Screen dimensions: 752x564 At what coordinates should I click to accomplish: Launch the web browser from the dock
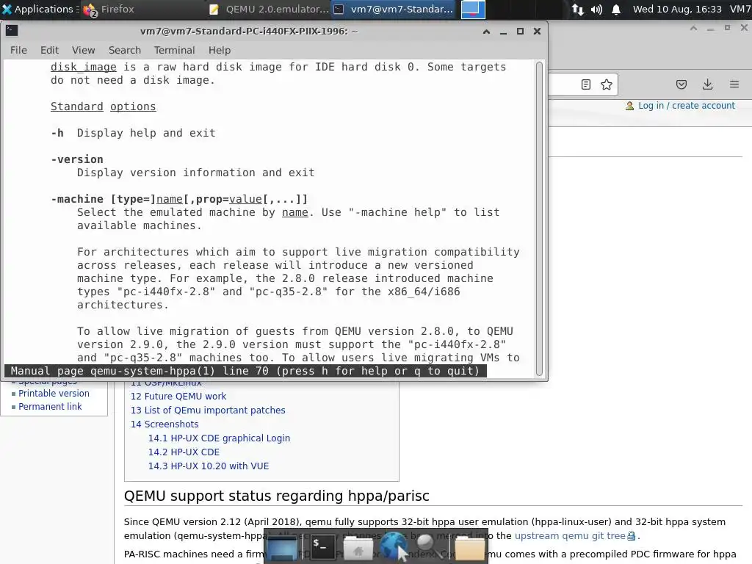[394, 546]
